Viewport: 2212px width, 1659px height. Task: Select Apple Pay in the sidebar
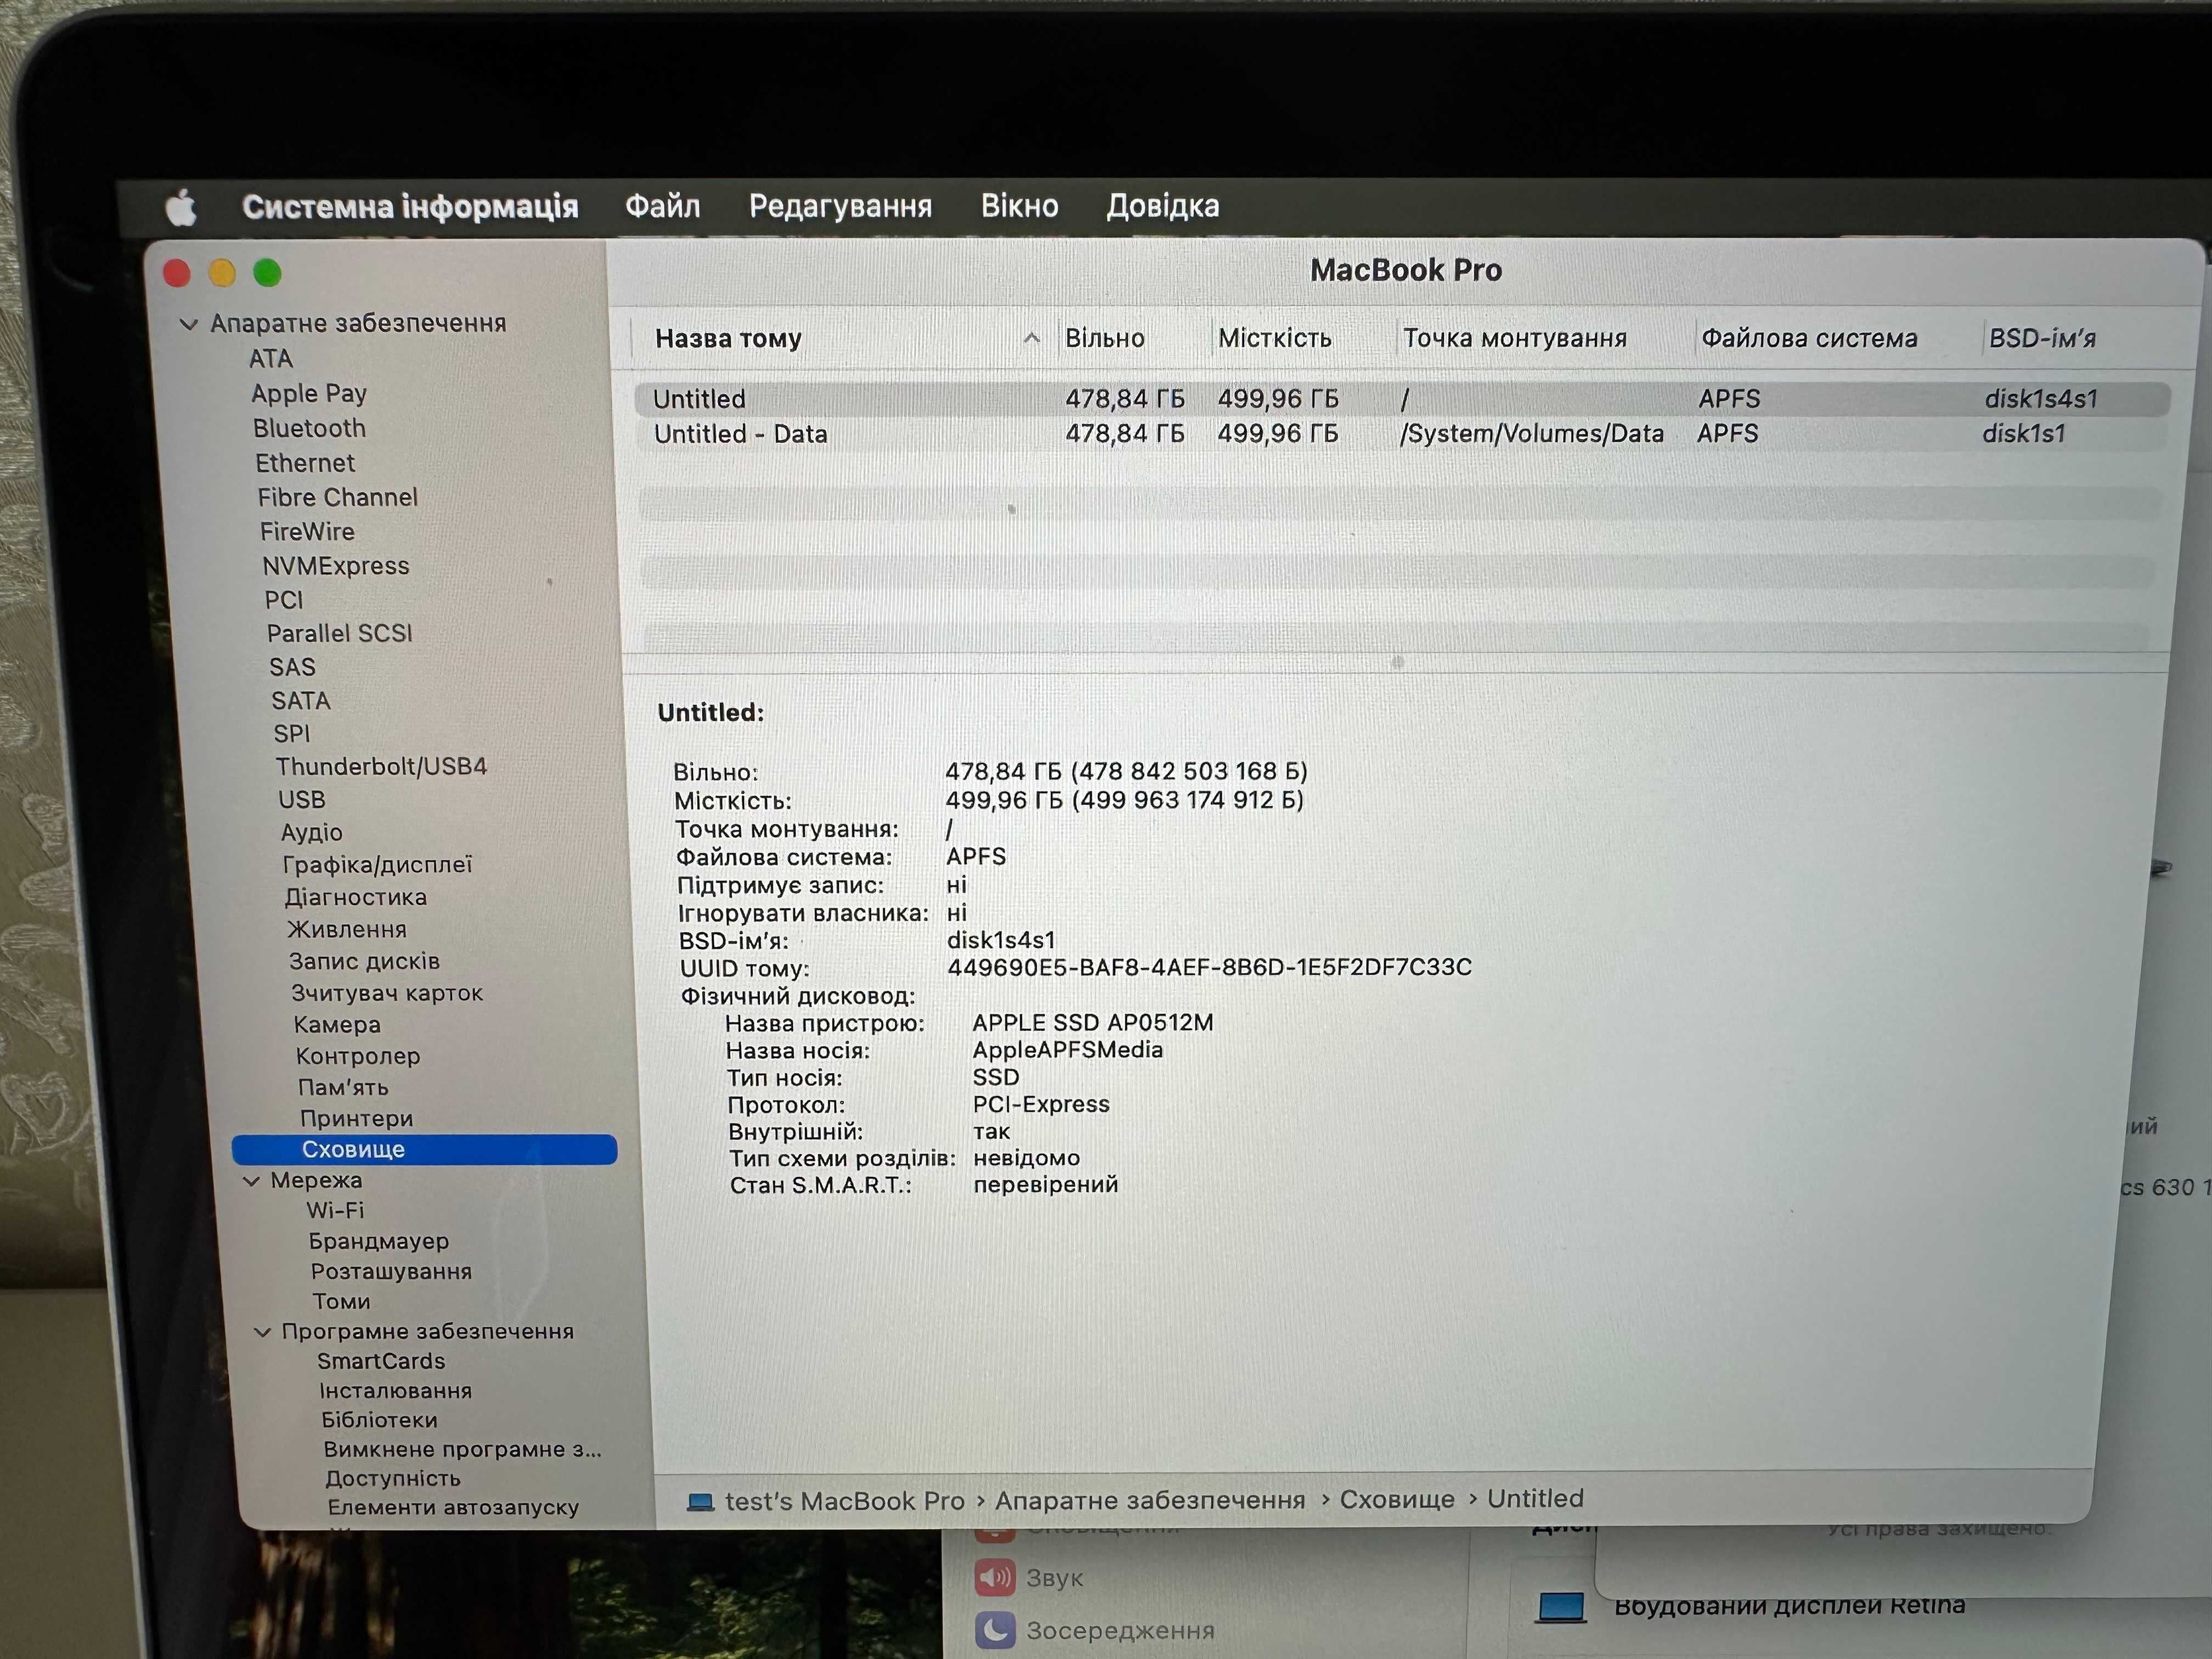(x=309, y=394)
